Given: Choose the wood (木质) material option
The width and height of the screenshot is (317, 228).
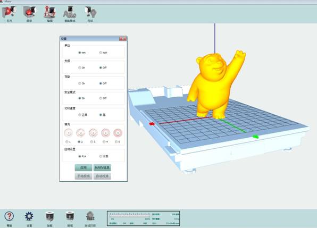Looking at the screenshot, I should coord(101,156).
